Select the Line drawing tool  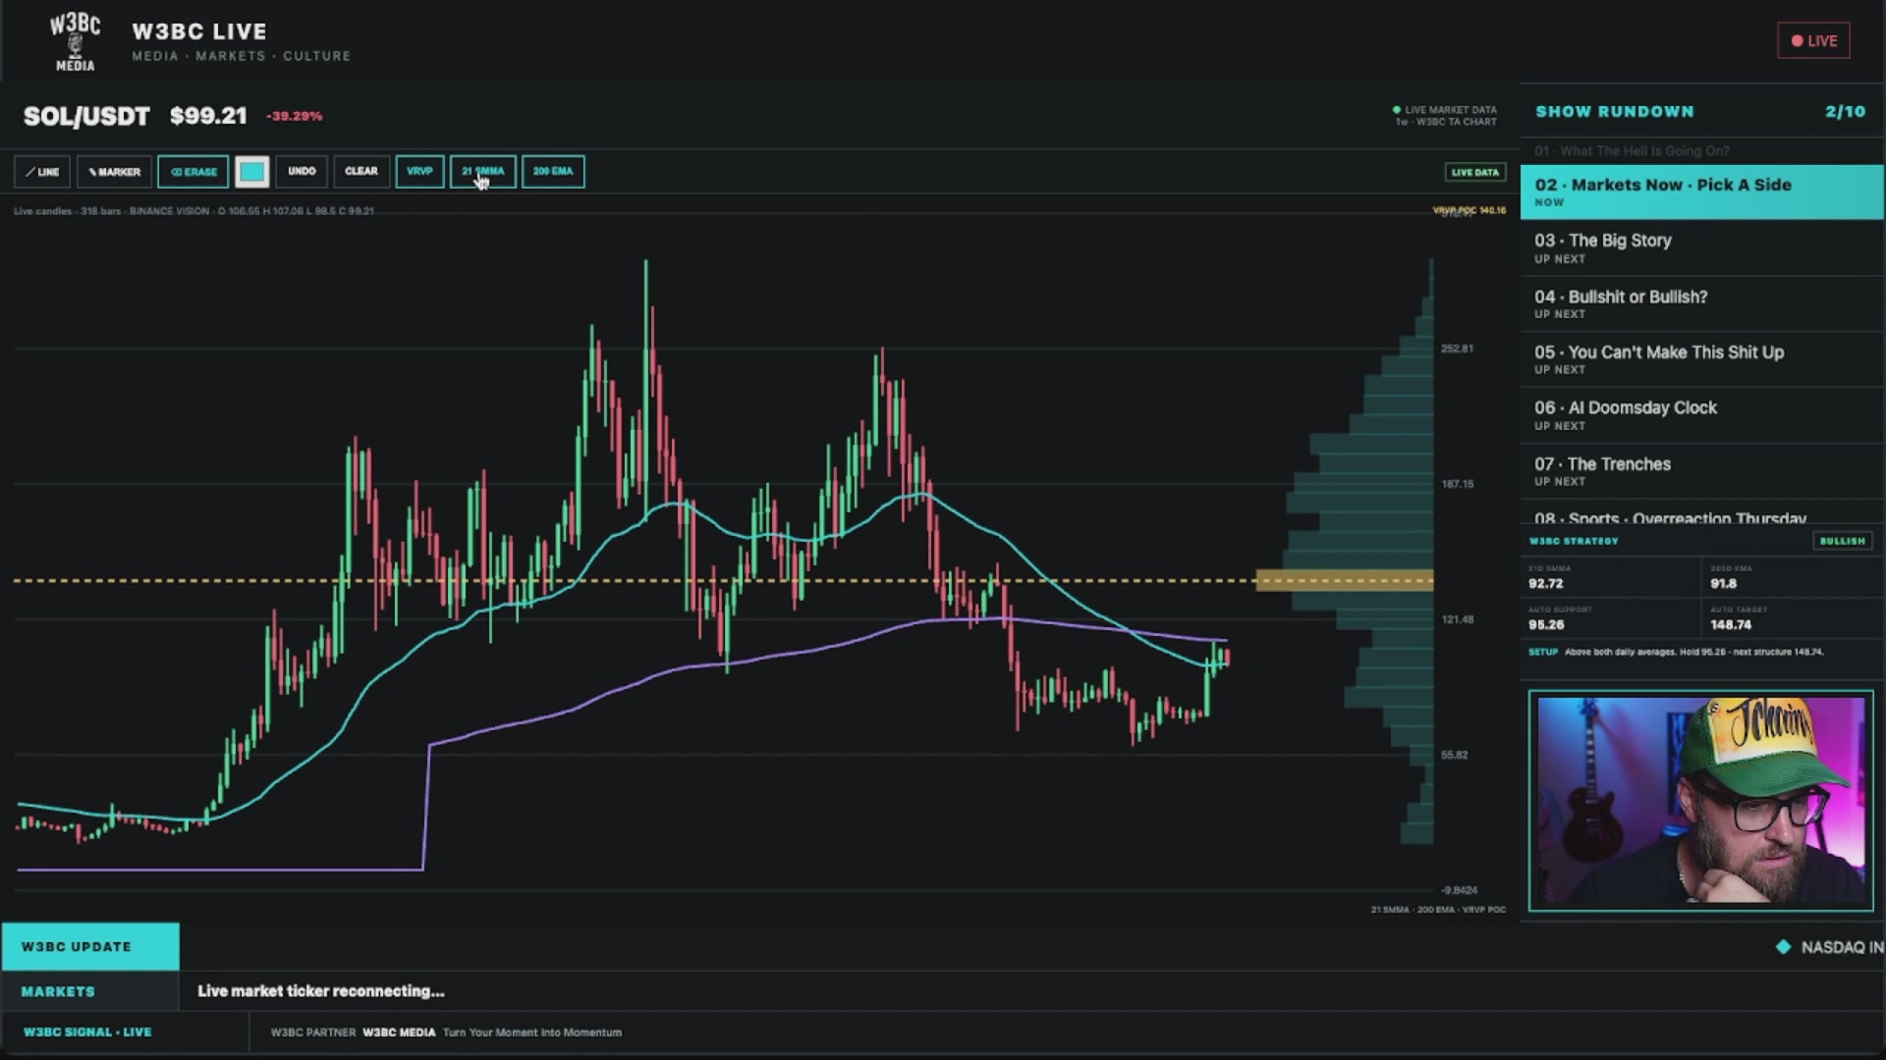[42, 172]
